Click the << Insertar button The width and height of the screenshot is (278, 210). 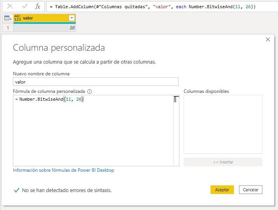[223, 162]
